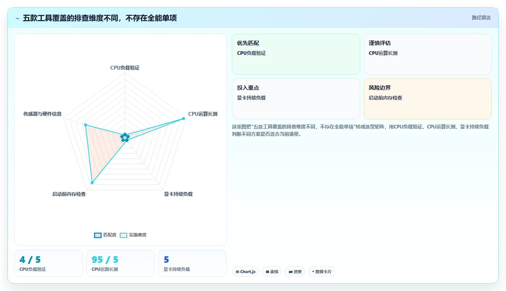This screenshot has height=291, width=506.
Task: Click the 路径雷达 label in header
Action: click(x=481, y=18)
